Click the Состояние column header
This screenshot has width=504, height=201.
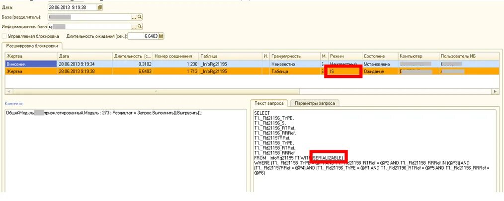coord(380,56)
